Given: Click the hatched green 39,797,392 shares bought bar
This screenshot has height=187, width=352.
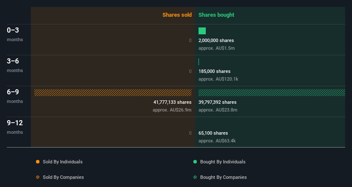Looking at the screenshot, I should (272, 93).
